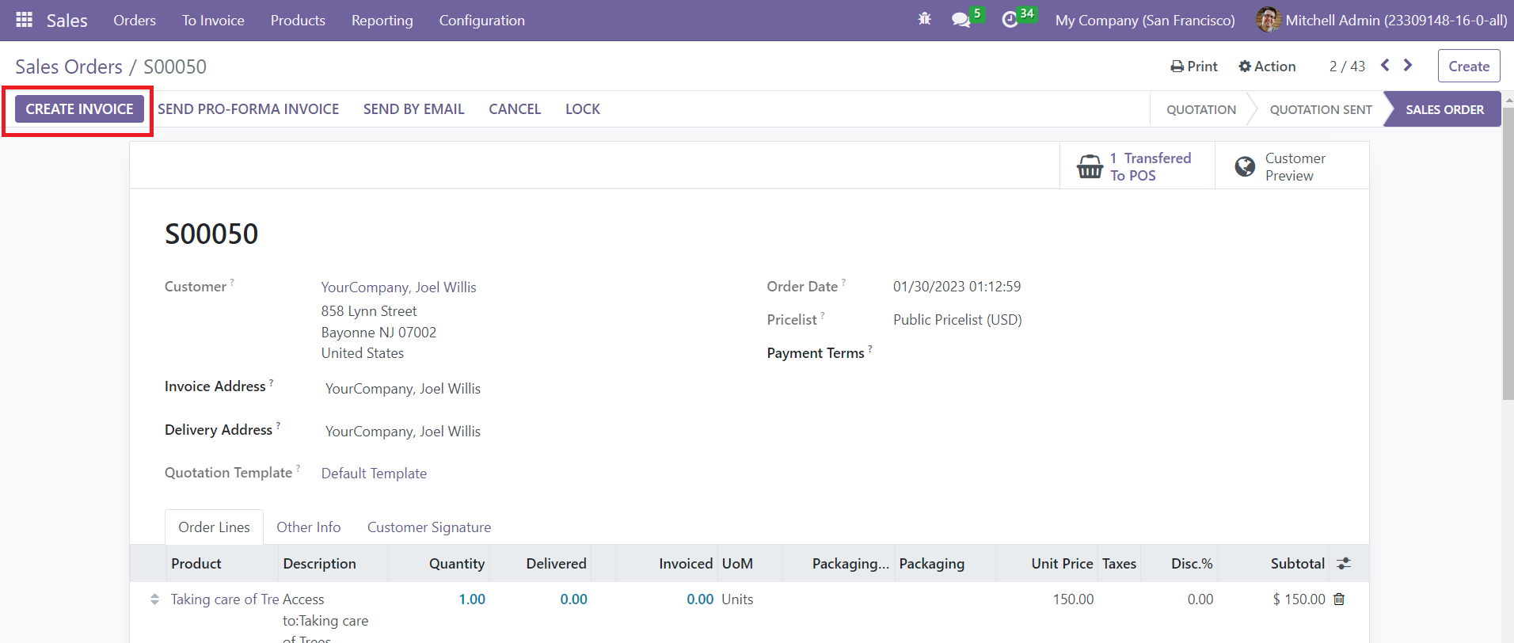Click Send Pro-Forma Invoice
The image size is (1514, 643).
248,109
